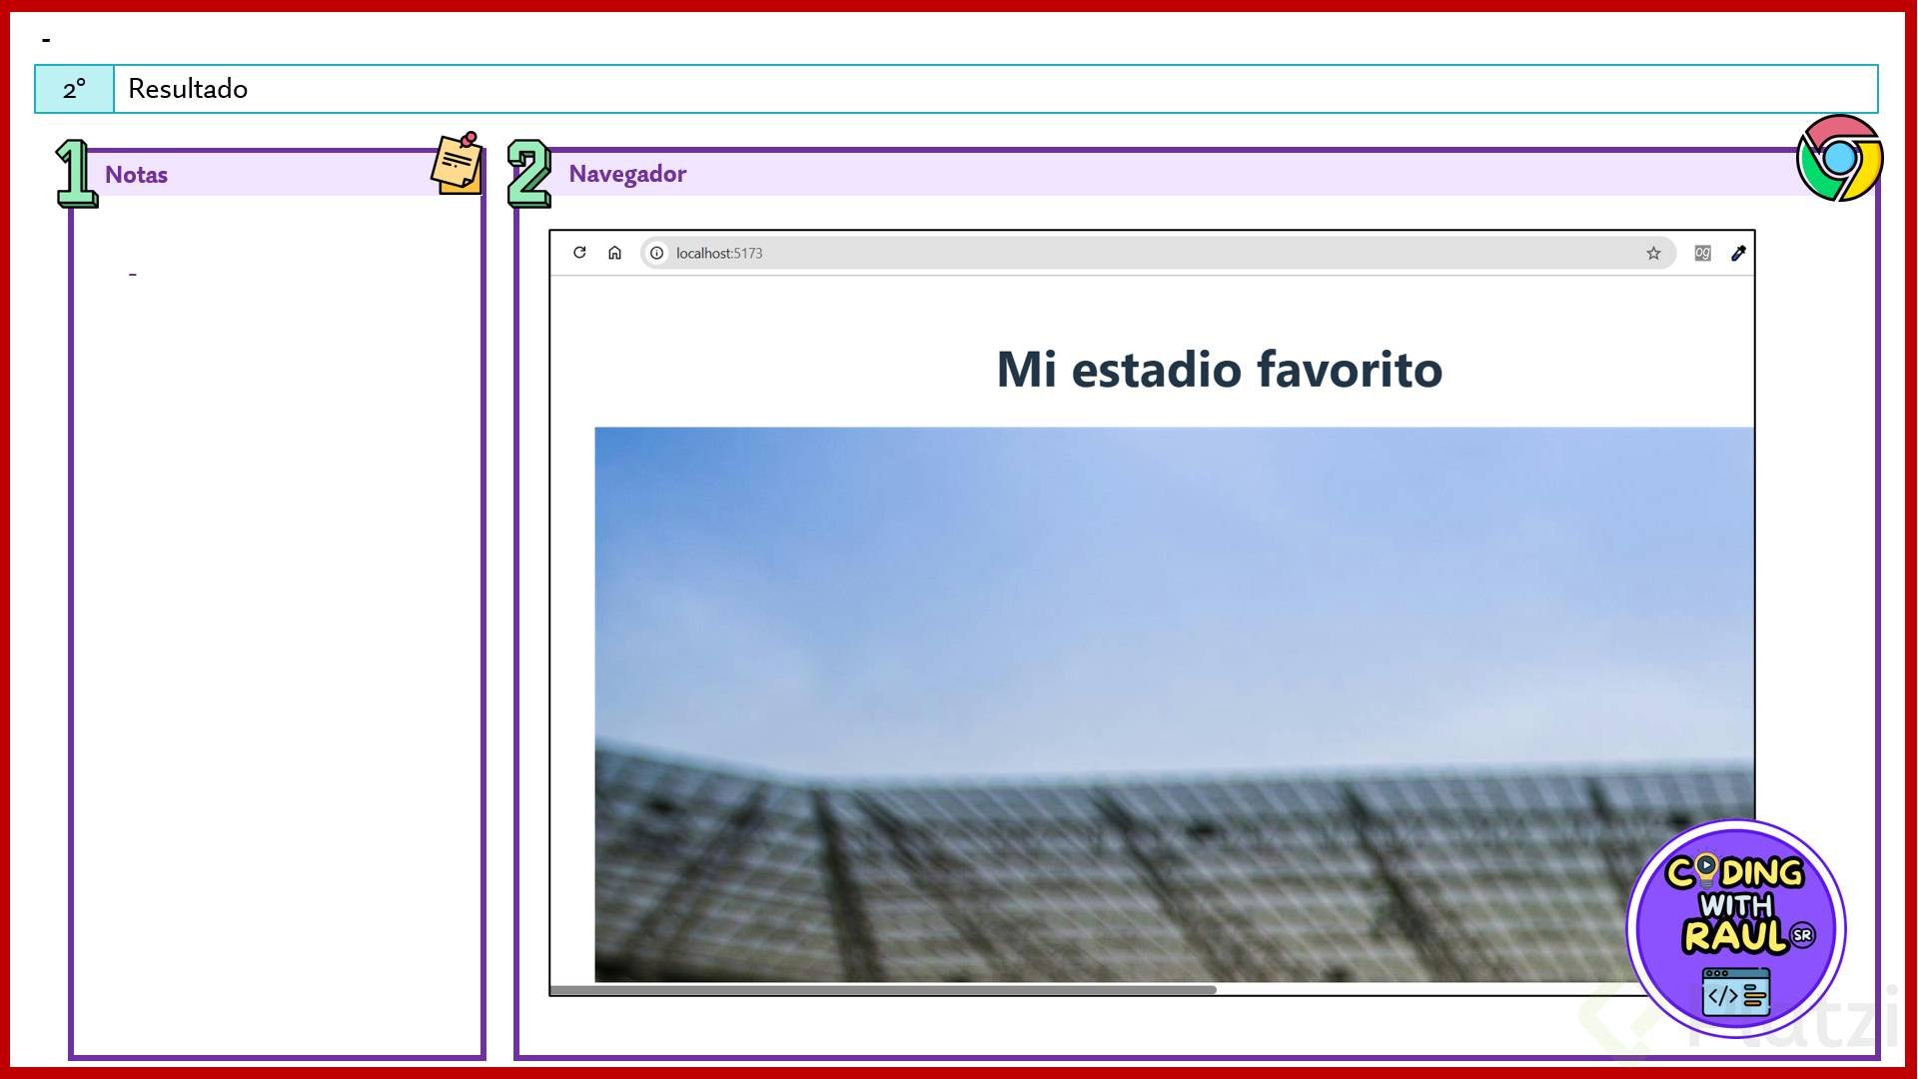Screen dimensions: 1918x1079
Task: Click the 2° step cell
Action: tap(74, 89)
